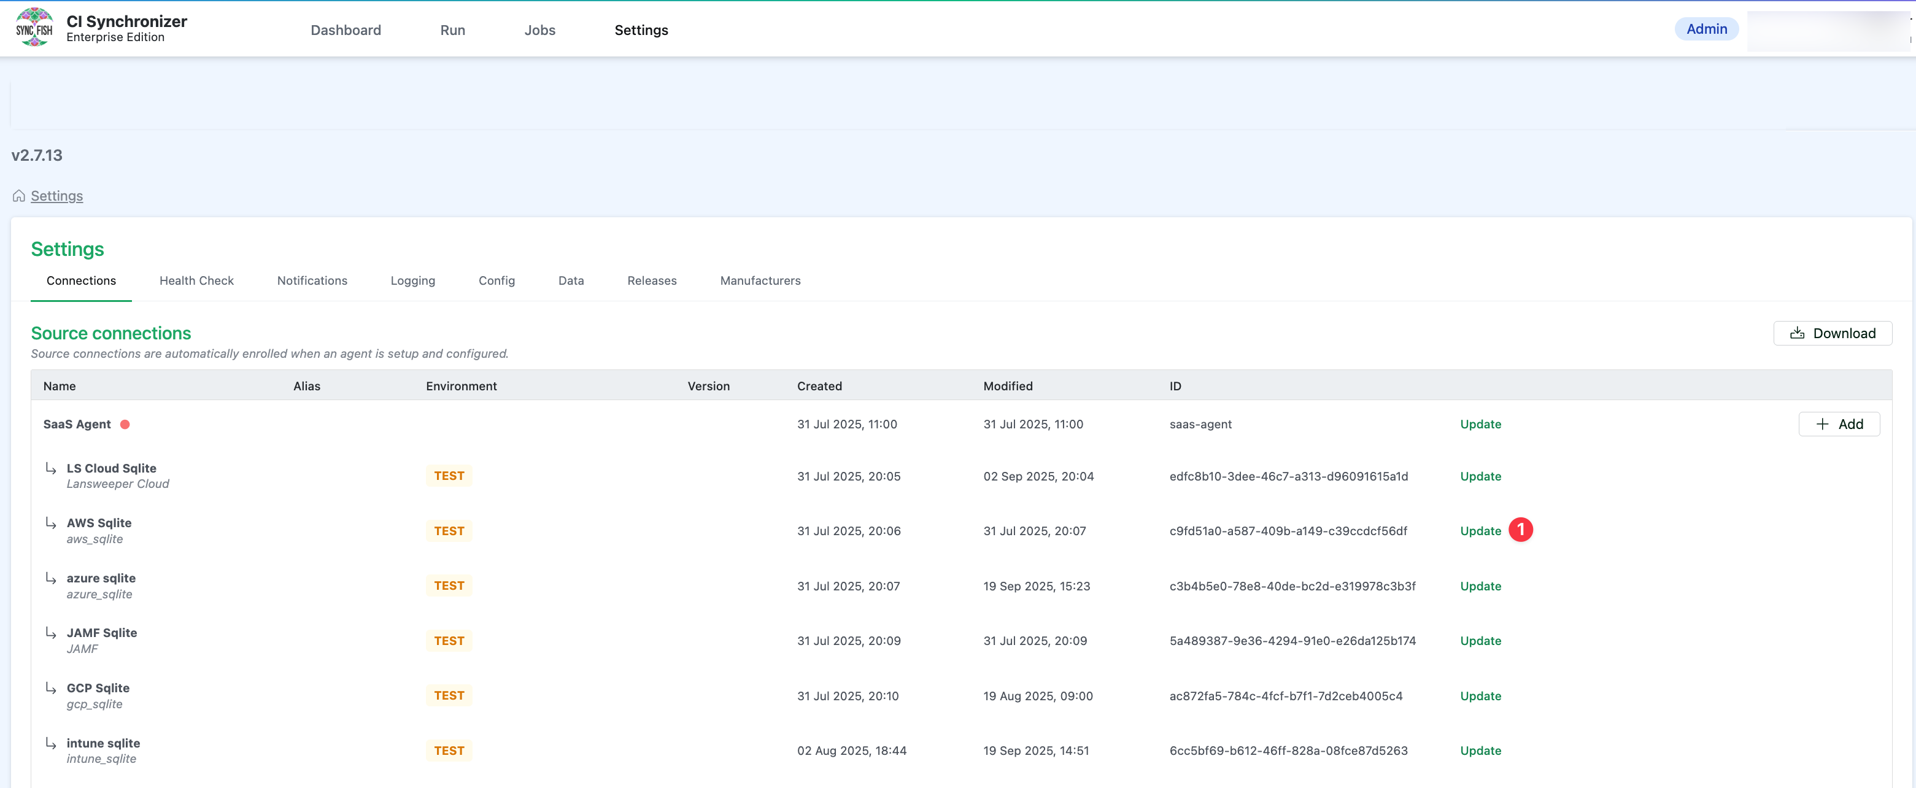Viewport: 1916px width, 788px height.
Task: Click the Download button
Action: 1833,333
